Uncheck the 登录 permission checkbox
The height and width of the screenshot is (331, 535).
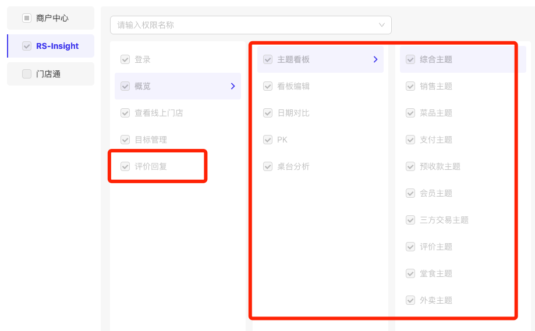[x=125, y=59]
